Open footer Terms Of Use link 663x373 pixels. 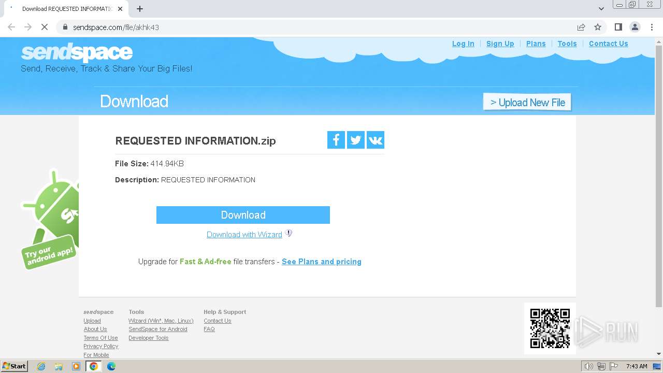100,338
